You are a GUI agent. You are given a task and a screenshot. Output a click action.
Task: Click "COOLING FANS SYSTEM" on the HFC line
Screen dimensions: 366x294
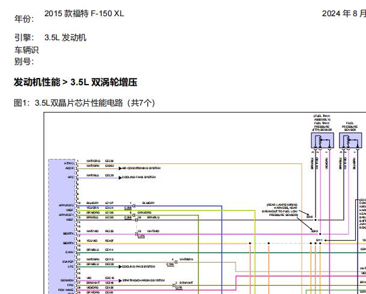point(139,177)
